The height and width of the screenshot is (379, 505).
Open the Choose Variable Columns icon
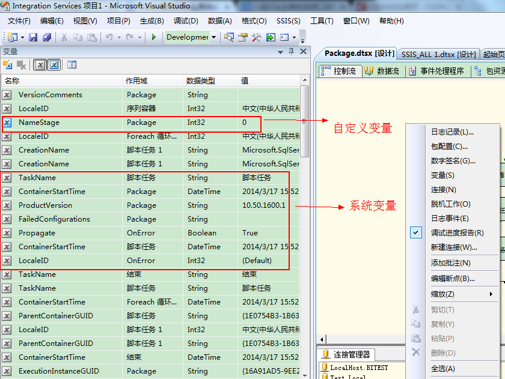pyautogui.click(x=72, y=65)
